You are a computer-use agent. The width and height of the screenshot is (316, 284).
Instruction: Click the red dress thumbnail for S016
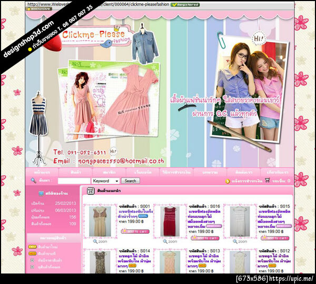pyautogui.click(x=170, y=222)
